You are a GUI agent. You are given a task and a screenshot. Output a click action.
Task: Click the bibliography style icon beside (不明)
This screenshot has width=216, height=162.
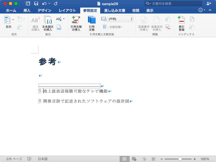pyautogui.click(x=104, y=19)
